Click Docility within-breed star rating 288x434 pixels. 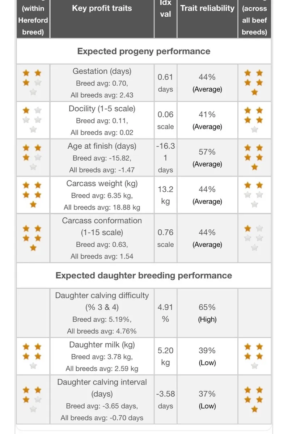32,120
